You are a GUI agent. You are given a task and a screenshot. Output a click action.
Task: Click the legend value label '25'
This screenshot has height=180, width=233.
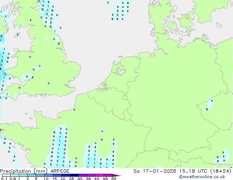tap(71, 179)
